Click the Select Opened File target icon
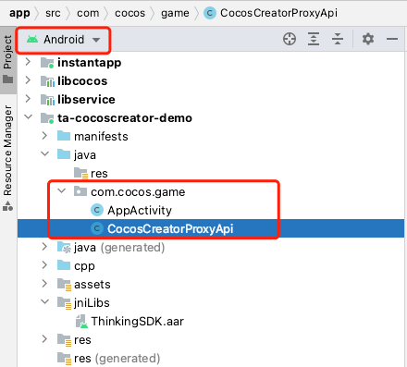407x367 pixels. tap(290, 39)
